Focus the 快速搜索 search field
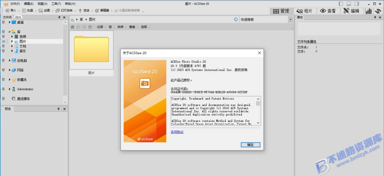 click(x=263, y=19)
